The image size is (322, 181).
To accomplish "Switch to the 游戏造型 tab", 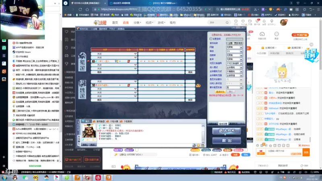I will click(x=99, y=121).
